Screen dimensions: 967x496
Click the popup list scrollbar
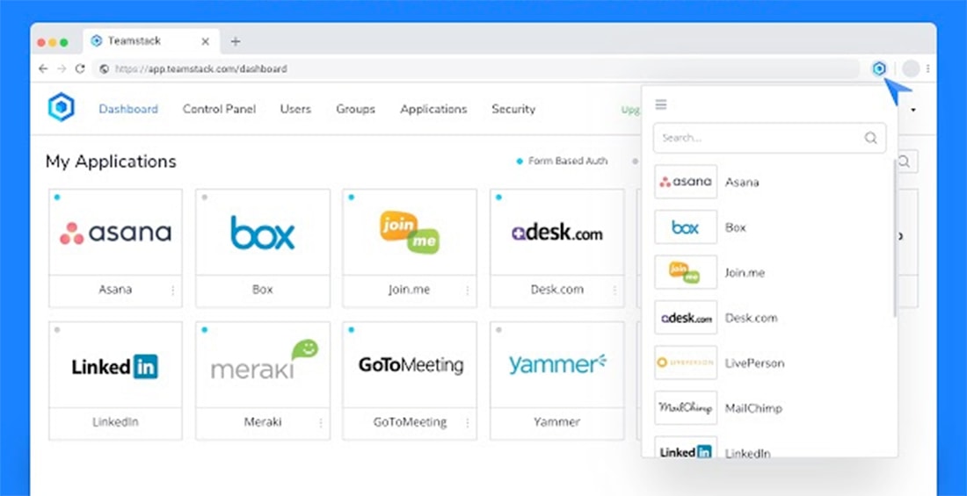894,237
